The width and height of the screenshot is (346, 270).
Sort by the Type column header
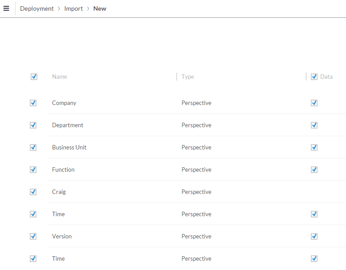point(188,77)
